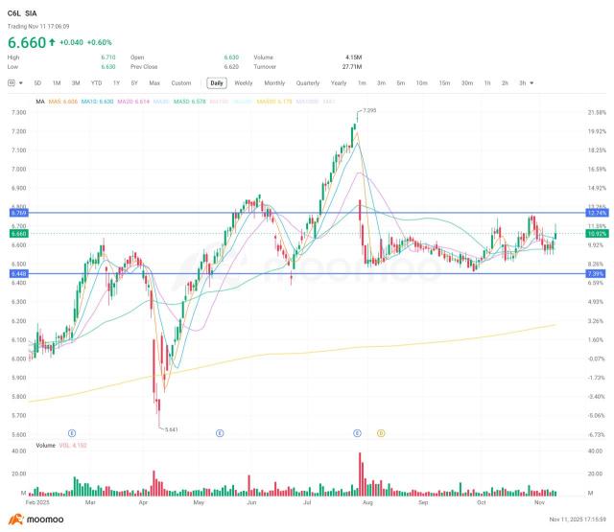Click the 6.769 resistance line price tag
Image resolution: width=614 pixels, height=532 pixels.
click(18, 213)
